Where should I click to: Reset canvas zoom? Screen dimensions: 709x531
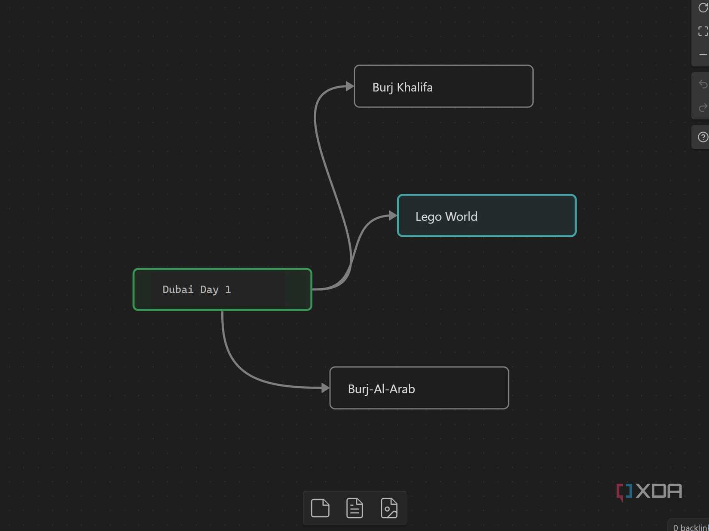tap(703, 8)
